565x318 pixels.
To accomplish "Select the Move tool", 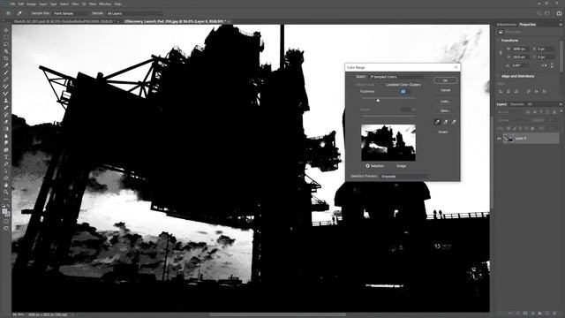I will tap(6, 30).
